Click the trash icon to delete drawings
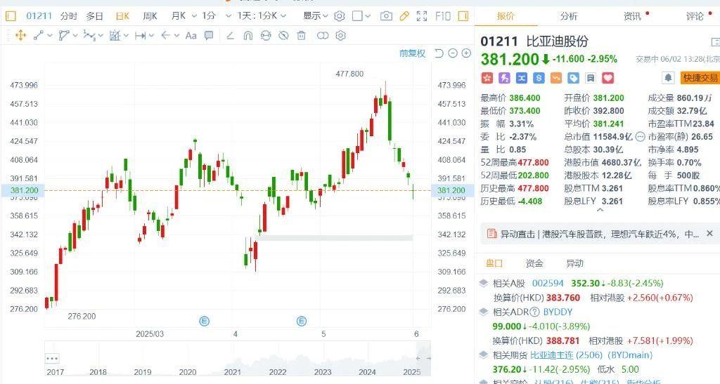 click(301, 35)
